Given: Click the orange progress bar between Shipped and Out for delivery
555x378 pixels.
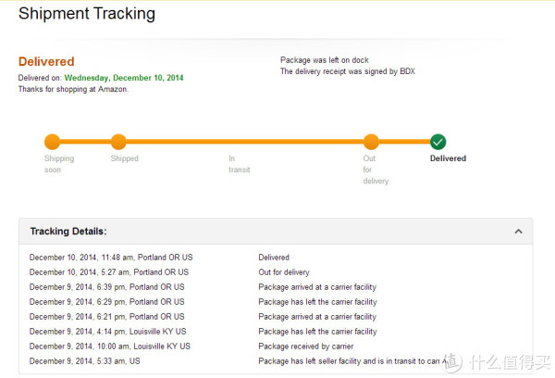Looking at the screenshot, I should (245, 142).
